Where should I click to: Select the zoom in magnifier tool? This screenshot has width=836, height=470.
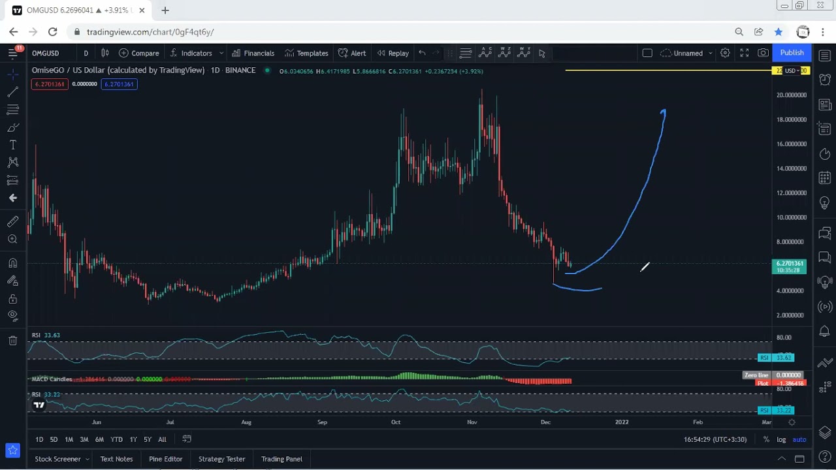pyautogui.click(x=12, y=240)
